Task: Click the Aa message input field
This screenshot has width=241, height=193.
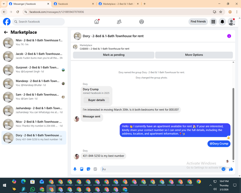Action: click(161, 169)
